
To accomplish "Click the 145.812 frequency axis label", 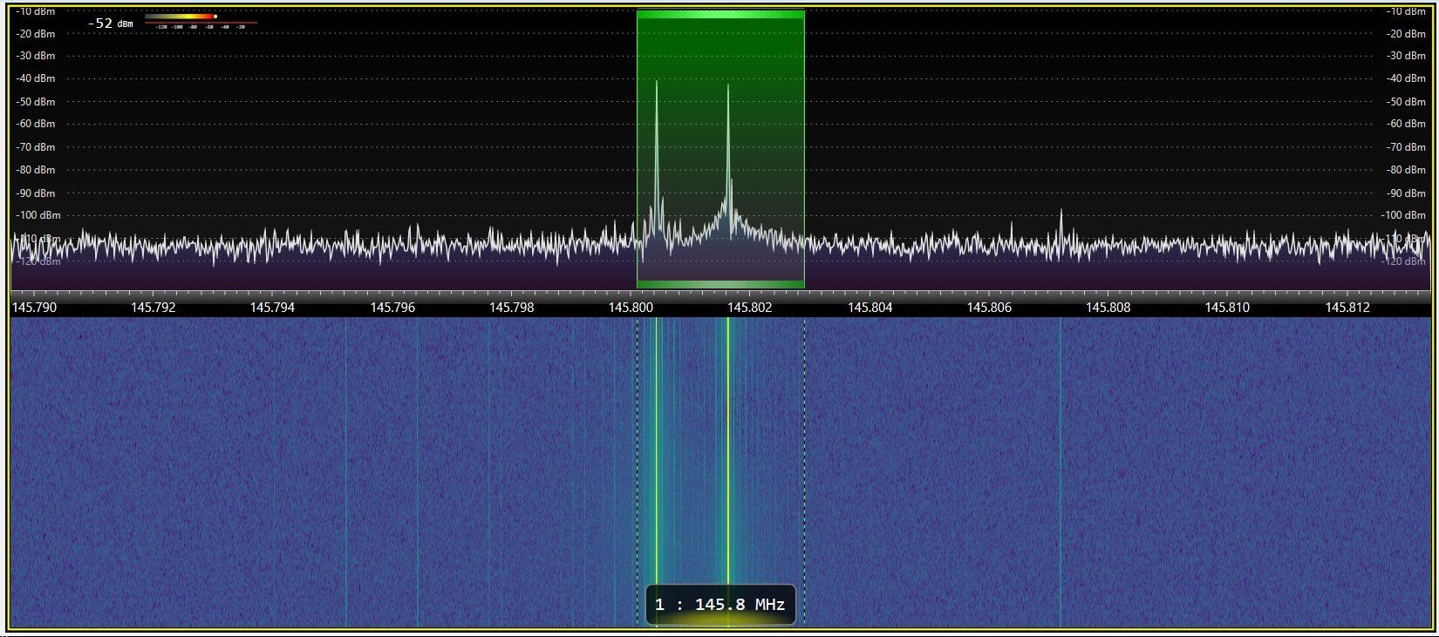I will coord(1347,307).
